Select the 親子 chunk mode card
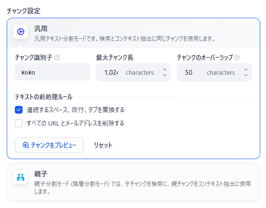 tap(133, 182)
